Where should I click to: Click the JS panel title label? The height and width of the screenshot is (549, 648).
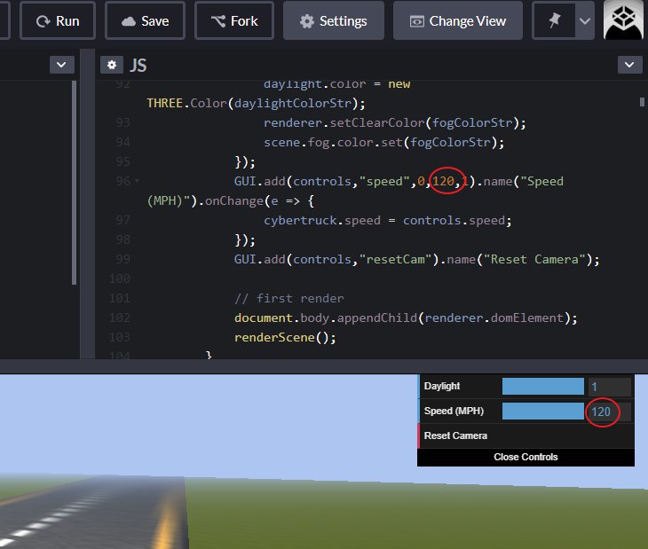coord(138,66)
